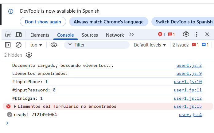Show the console sidebar panel icon
The height and width of the screenshot is (133, 214).
[x=8, y=45]
